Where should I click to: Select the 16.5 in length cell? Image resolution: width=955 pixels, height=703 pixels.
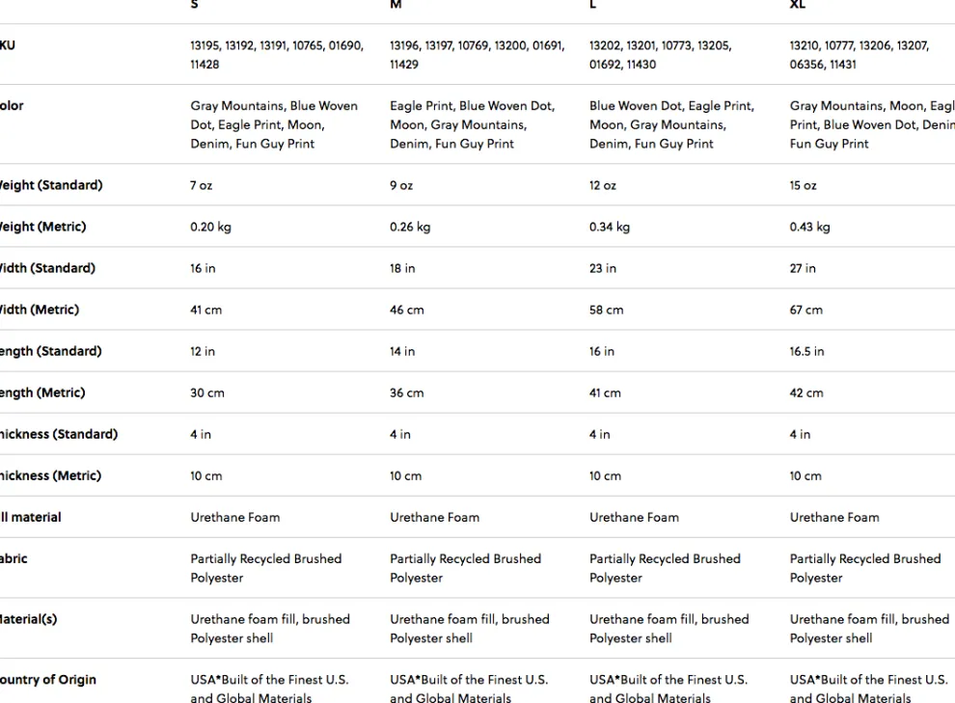tap(806, 351)
